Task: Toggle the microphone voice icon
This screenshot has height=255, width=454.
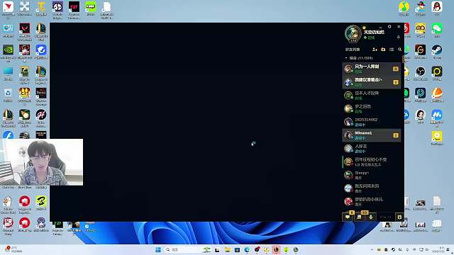Action: tap(370, 217)
